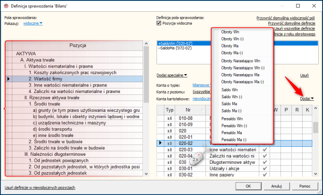
Task: Click the checkmark in row 020-04
Action: click(265, 156)
